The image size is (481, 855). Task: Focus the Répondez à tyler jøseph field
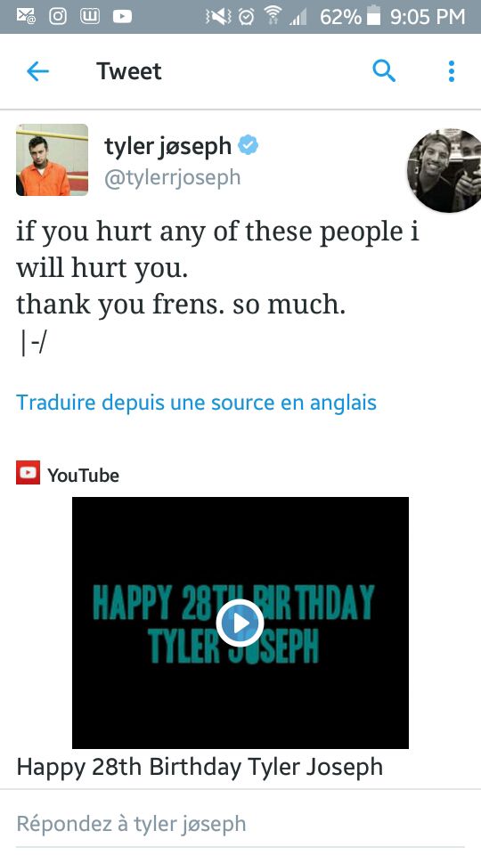[x=240, y=823]
